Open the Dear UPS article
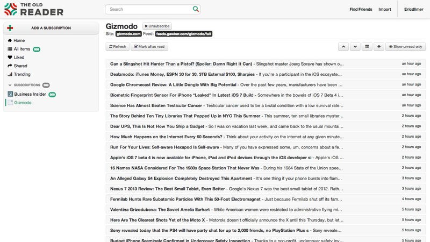Screen dimensions: 430x242 click(266, 126)
